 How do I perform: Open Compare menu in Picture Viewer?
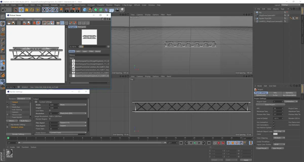29,19
